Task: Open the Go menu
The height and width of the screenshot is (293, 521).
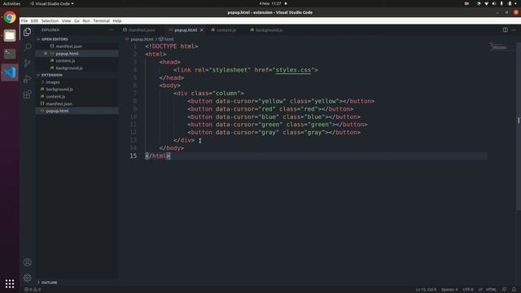Action: pyautogui.click(x=77, y=20)
